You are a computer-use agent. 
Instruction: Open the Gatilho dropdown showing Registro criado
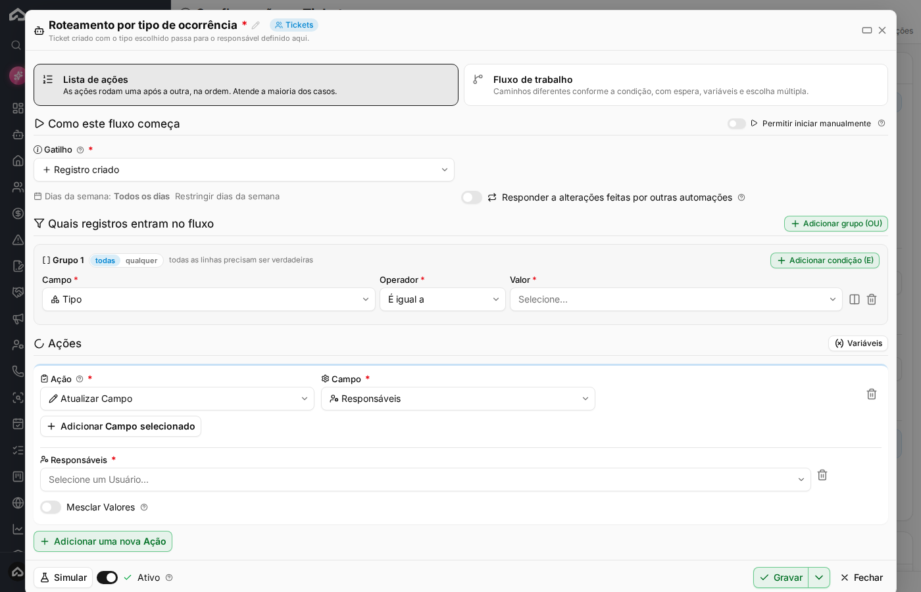coord(244,170)
